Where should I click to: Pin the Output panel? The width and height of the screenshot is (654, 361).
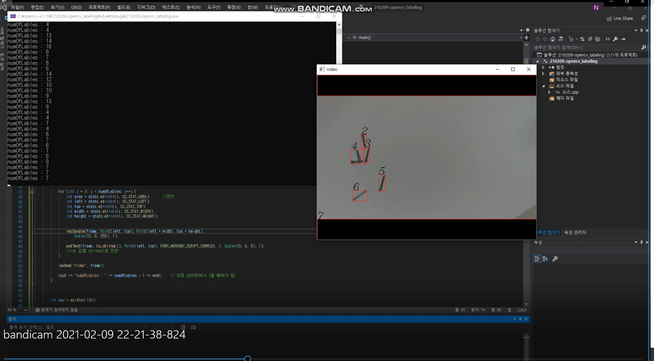[520, 319]
